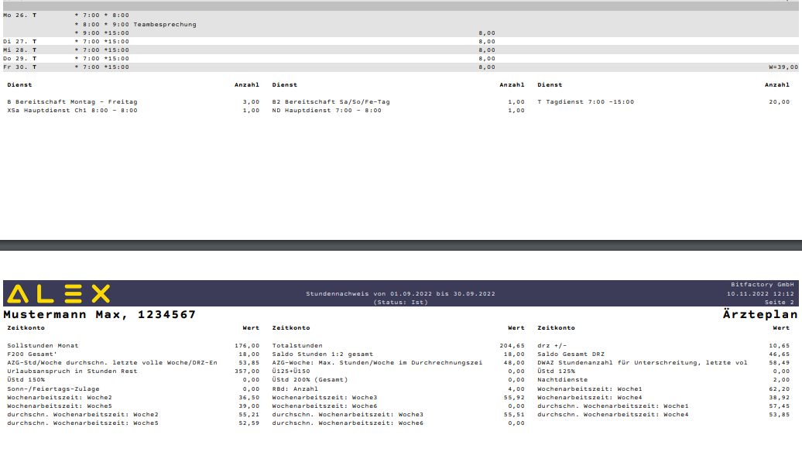The height and width of the screenshot is (469, 802).
Task: Click employee name Mustermann Max, 1234567
Action: click(100, 315)
